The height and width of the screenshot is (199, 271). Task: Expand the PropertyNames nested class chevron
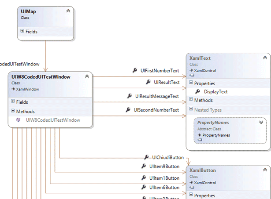coord(261,123)
